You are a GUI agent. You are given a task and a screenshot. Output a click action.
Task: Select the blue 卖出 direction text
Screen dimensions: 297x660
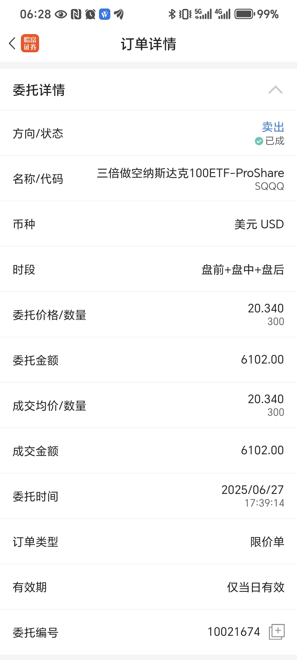click(x=273, y=127)
